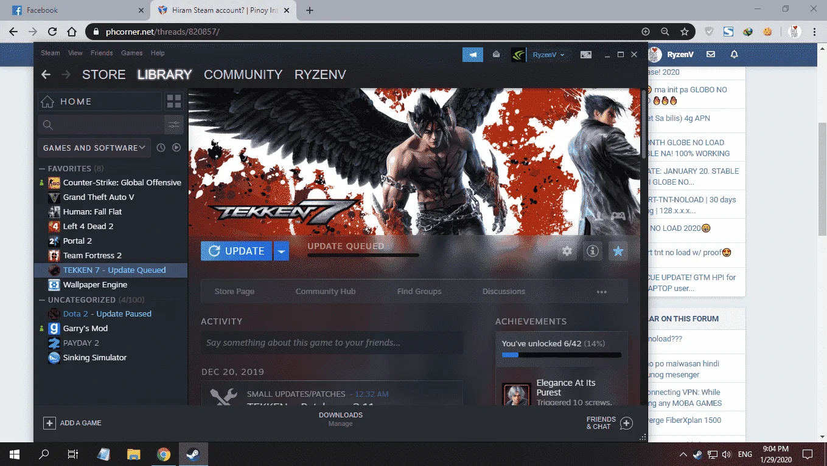Click the achievements progress bar
Screen dimensions: 827x466
(561, 355)
